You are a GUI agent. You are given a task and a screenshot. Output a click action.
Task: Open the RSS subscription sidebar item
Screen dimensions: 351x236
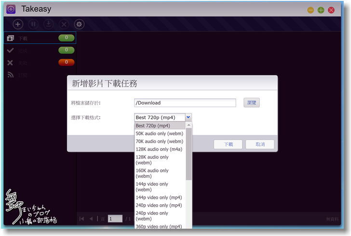tap(40, 75)
